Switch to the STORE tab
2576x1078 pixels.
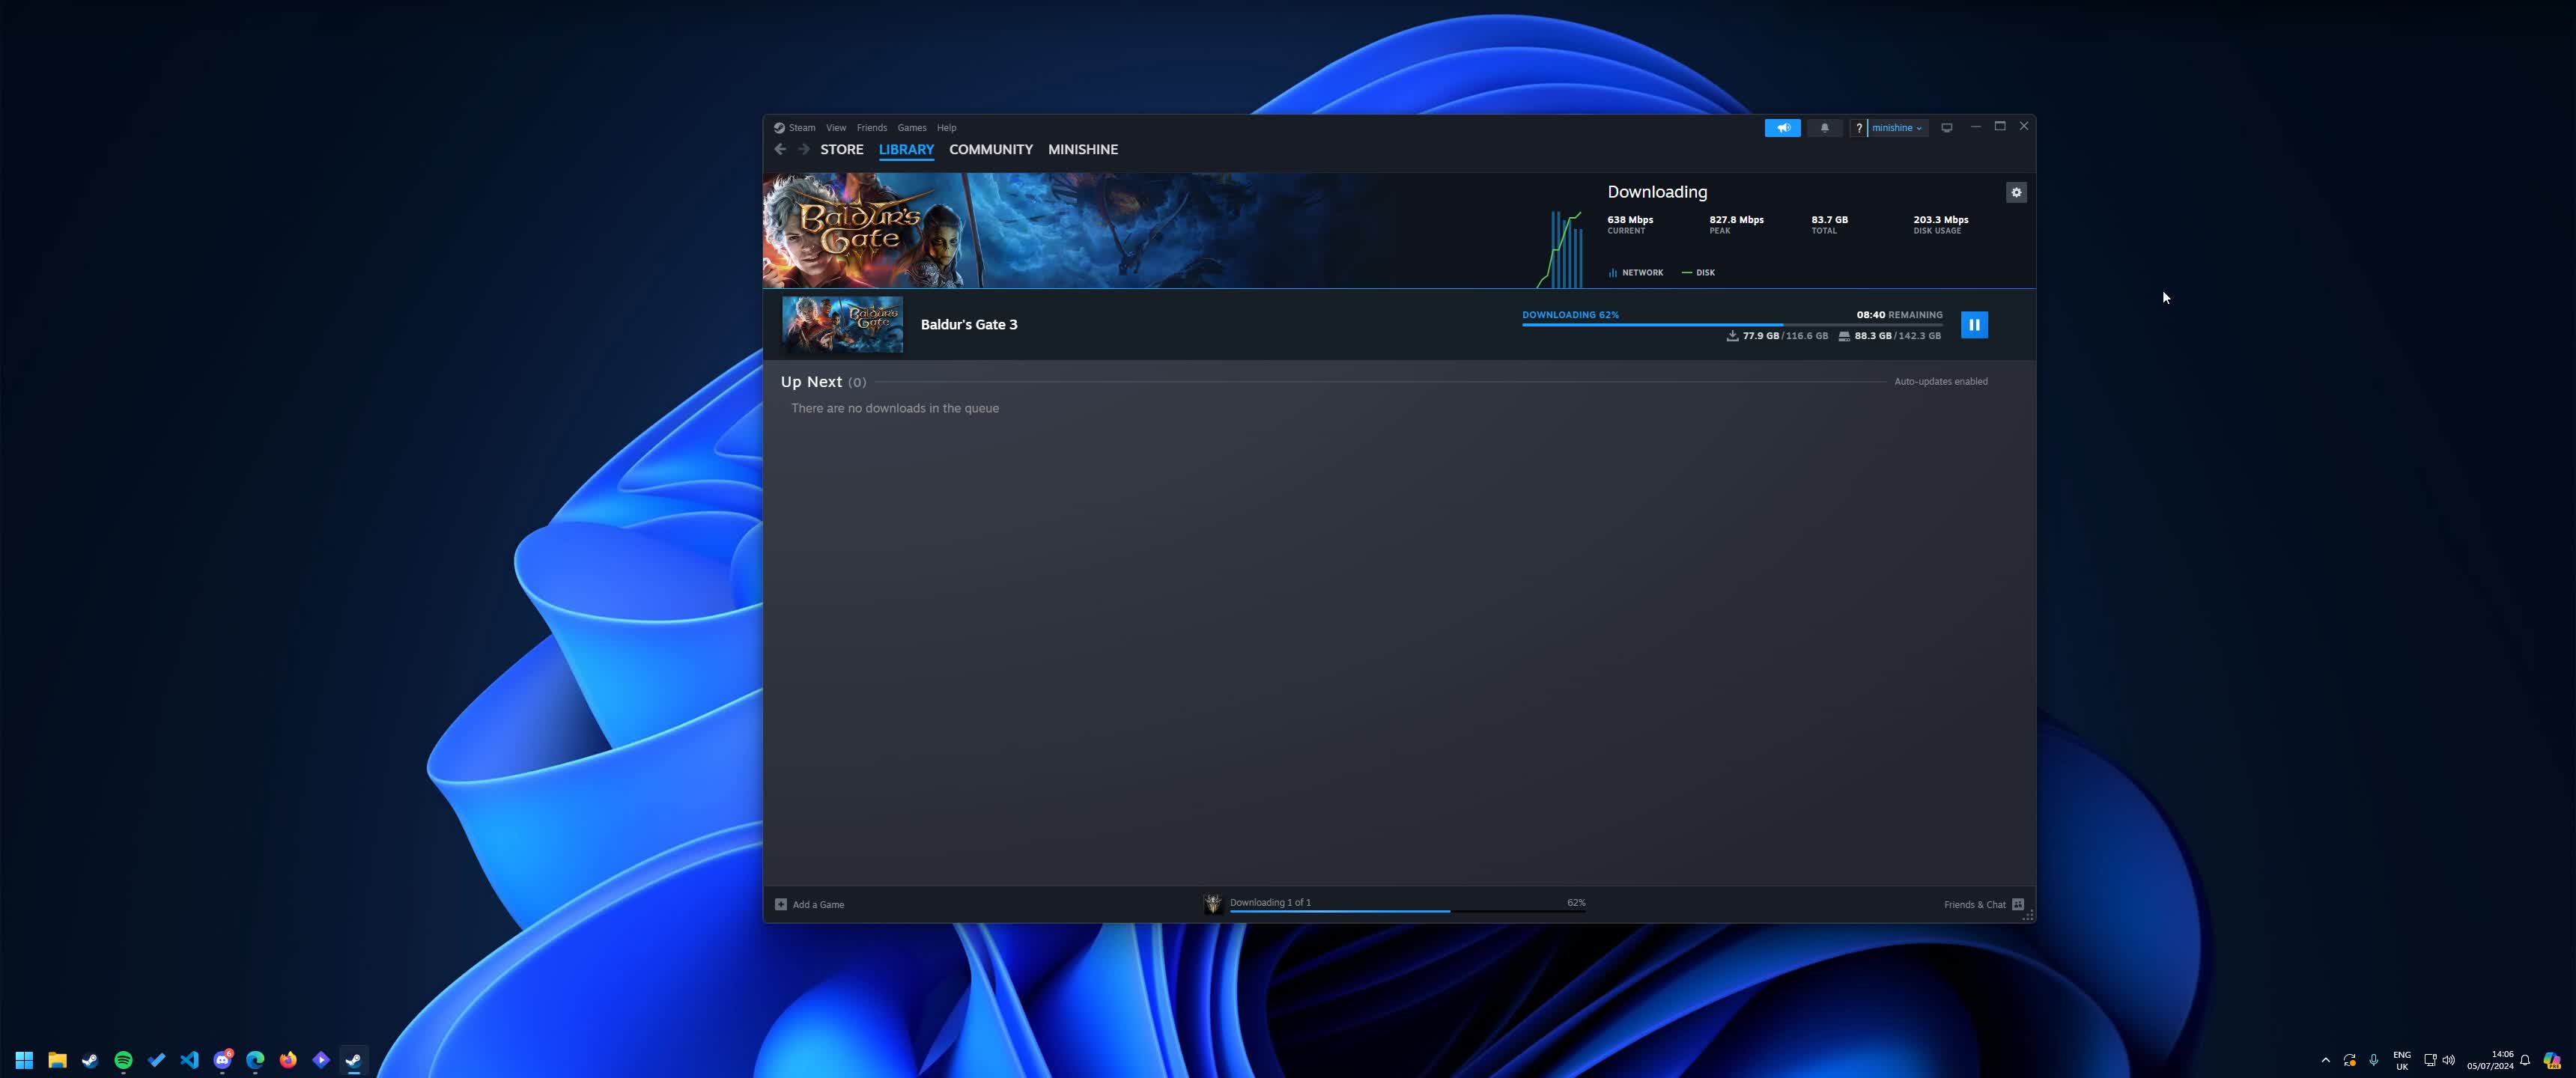click(841, 149)
